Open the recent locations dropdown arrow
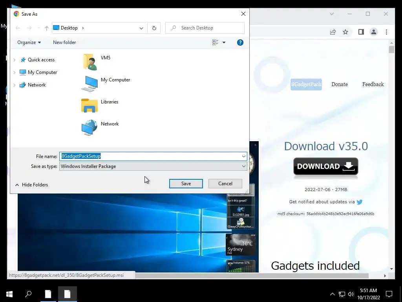Image resolution: width=402 pixels, height=302 pixels. click(x=38, y=28)
